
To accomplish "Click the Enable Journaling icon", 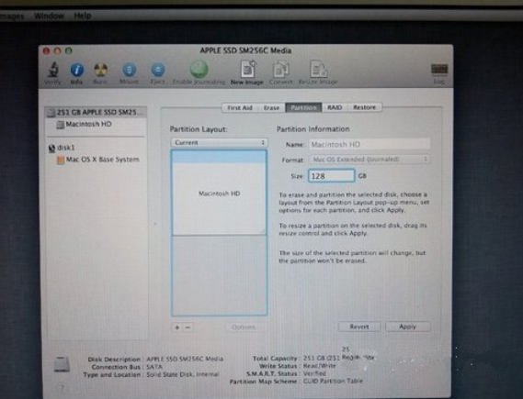I will 199,69.
